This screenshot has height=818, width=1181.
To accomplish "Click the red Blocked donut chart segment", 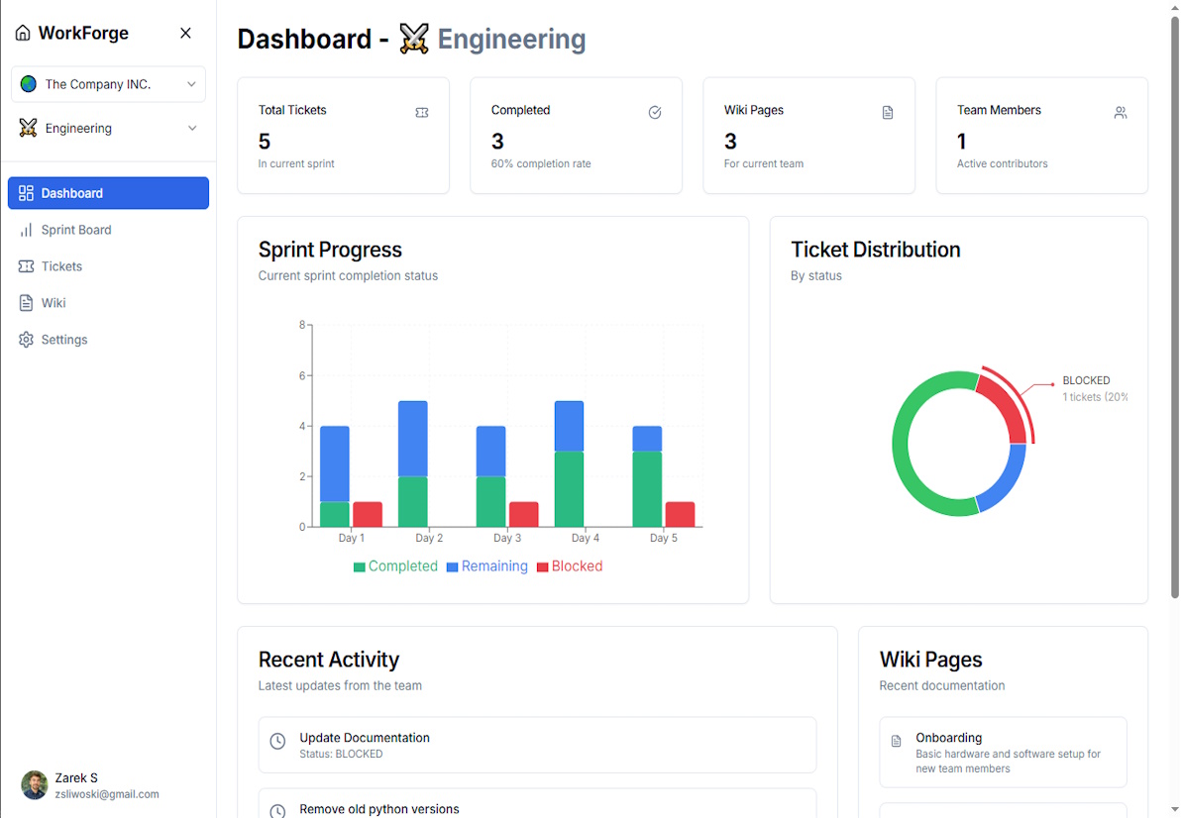I will pyautogui.click(x=1003, y=404).
